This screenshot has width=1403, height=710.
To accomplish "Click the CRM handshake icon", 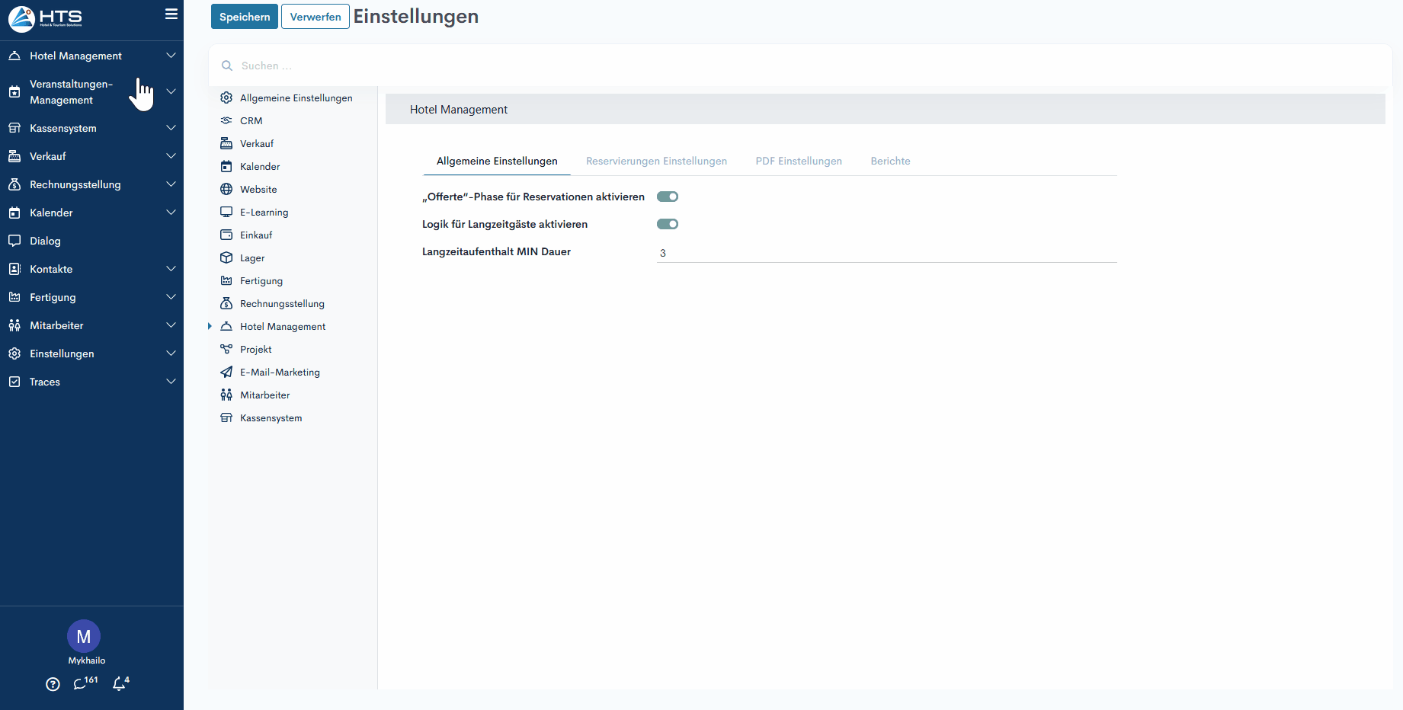I will tap(226, 121).
